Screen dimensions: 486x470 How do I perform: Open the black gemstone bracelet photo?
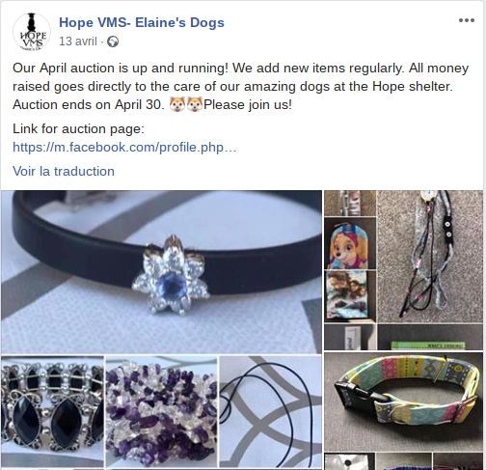[x=52, y=411]
